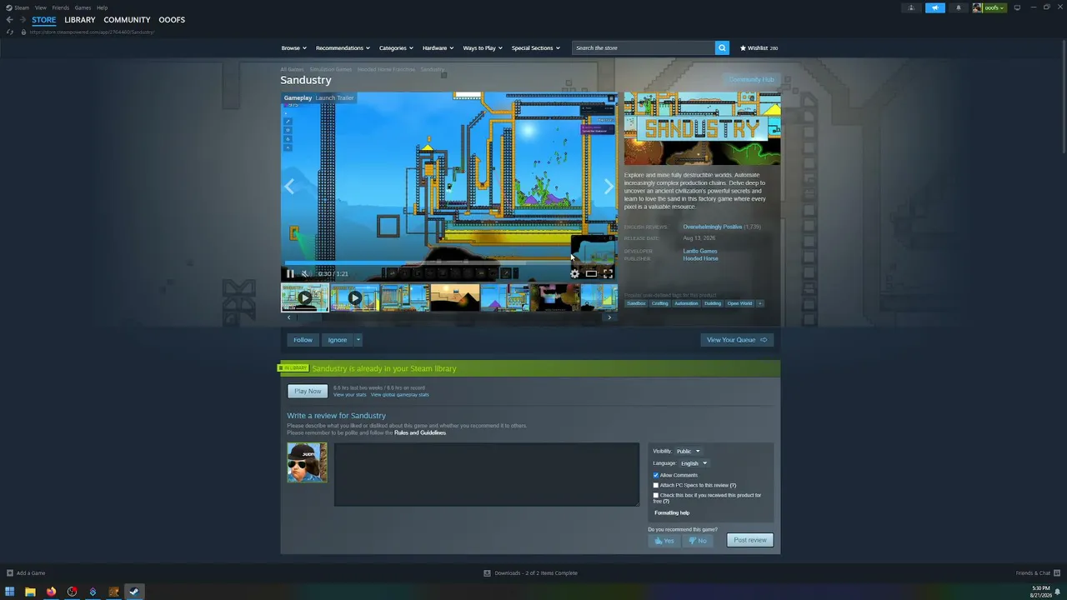This screenshot has height=600, width=1067.
Task: Open the Rules and Guidelines link
Action: [420, 432]
